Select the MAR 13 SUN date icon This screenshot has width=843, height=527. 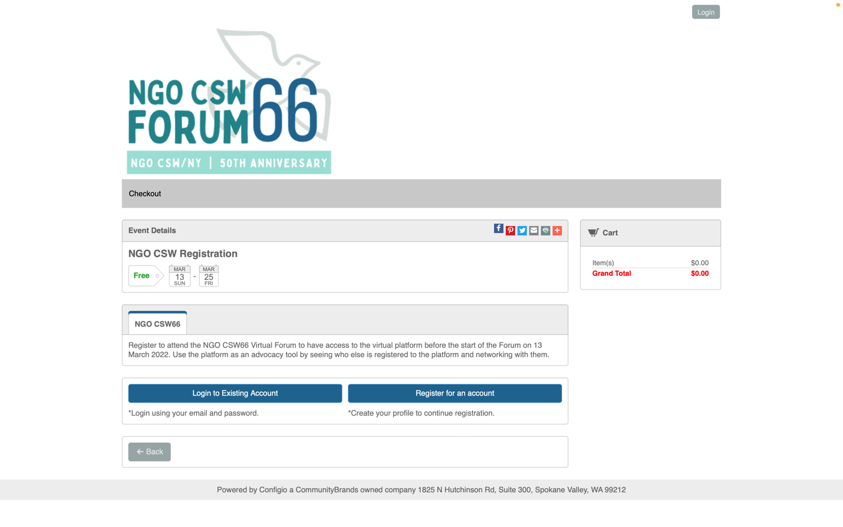click(x=180, y=276)
